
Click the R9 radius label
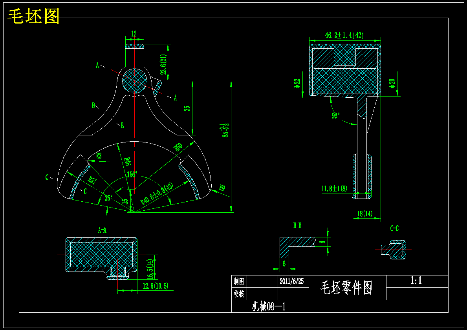coord(222,188)
